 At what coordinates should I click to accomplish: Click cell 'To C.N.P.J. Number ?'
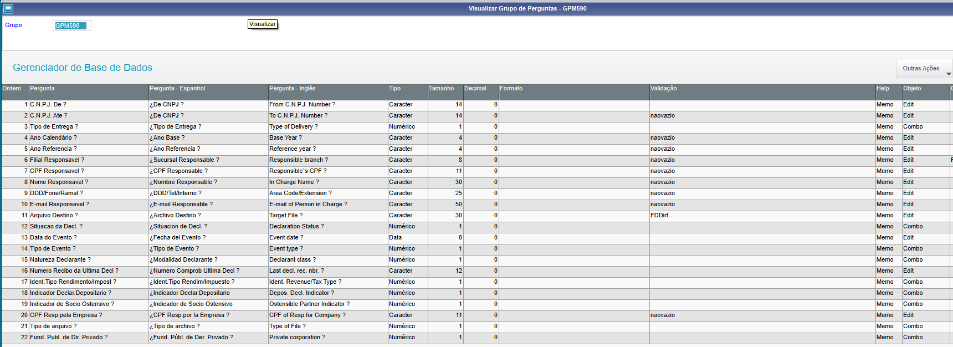click(x=328, y=116)
